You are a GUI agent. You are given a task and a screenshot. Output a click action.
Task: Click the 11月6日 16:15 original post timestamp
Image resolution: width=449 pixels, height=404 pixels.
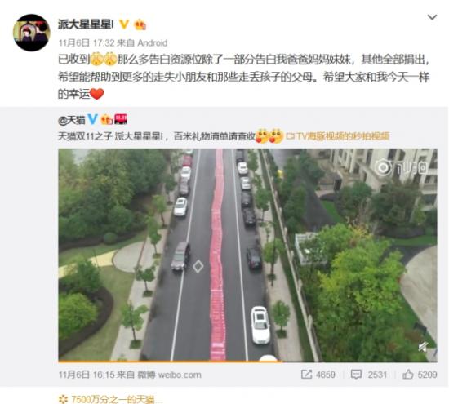(87, 375)
